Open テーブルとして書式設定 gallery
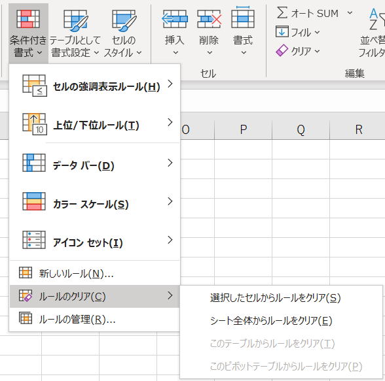The image size is (385, 381). point(75,33)
